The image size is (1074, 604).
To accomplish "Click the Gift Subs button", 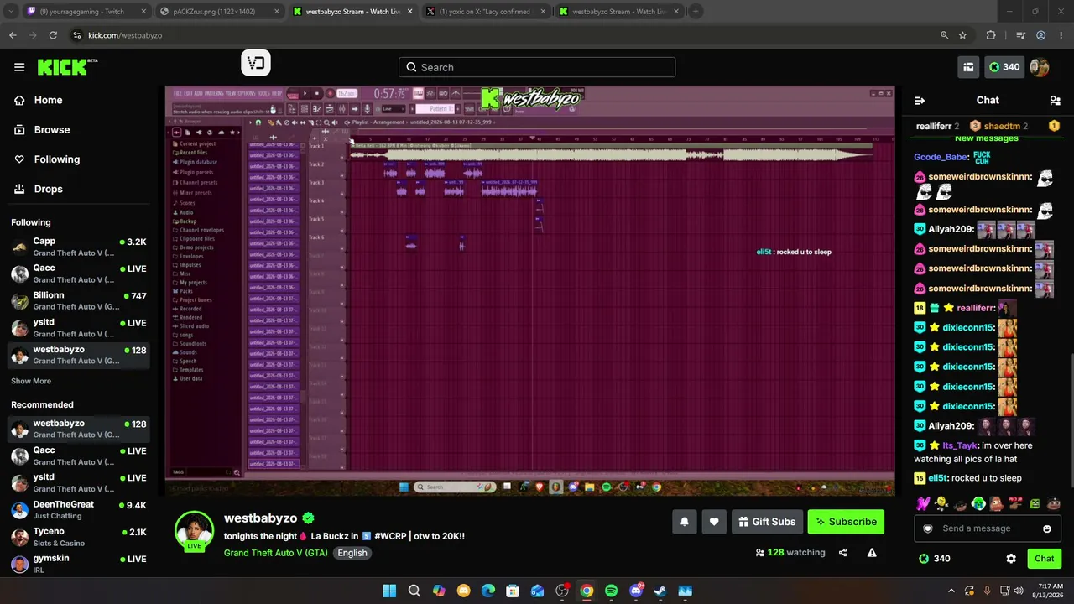I will click(767, 522).
